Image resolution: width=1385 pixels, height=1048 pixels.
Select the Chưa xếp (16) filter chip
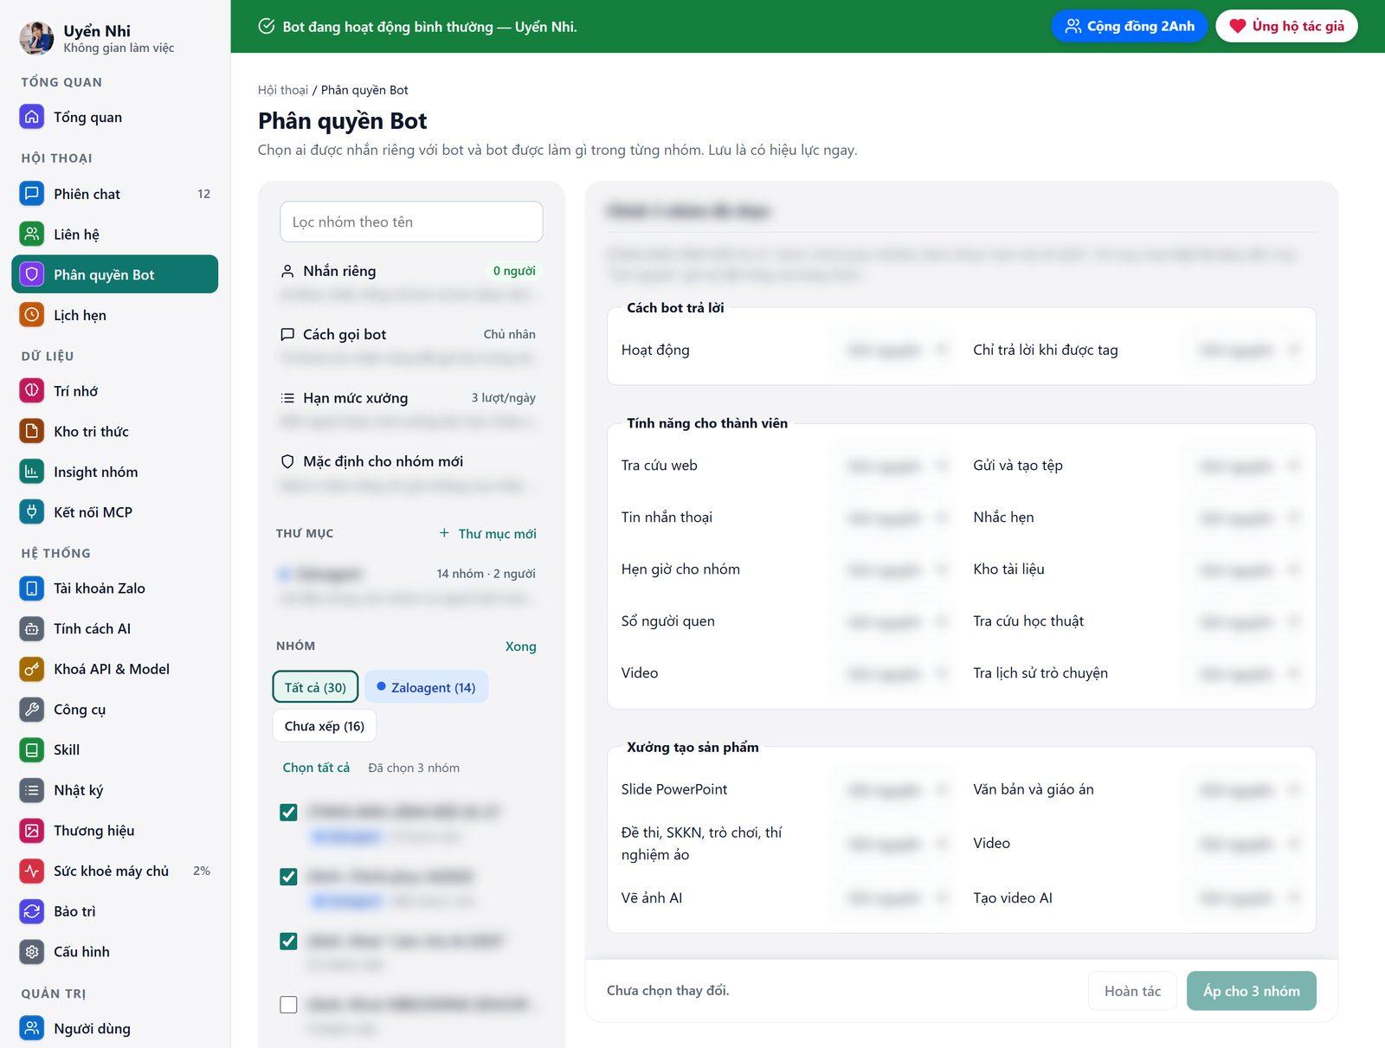[x=325, y=726]
